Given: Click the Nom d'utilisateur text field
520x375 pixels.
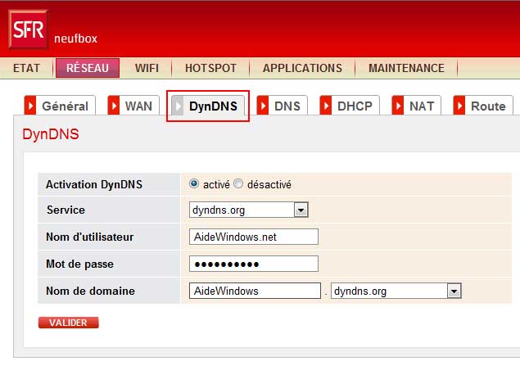Looking at the screenshot, I should (253, 237).
